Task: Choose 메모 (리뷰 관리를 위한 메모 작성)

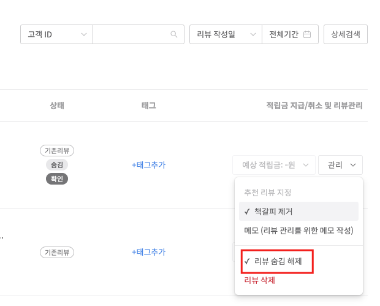Action: (298, 231)
